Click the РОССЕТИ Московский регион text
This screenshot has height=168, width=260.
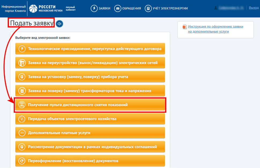coord(50,9)
